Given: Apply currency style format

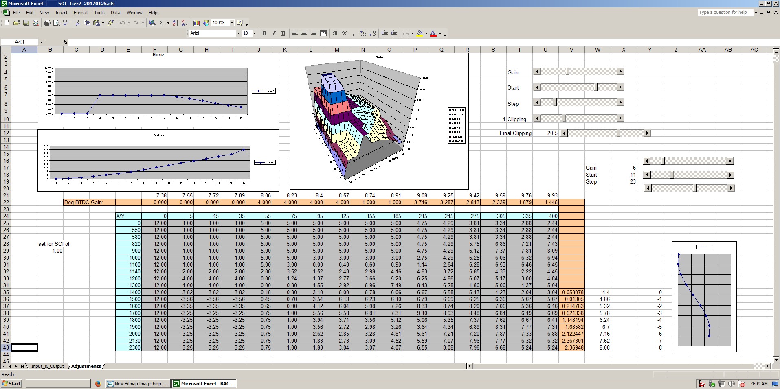Looking at the screenshot, I should coord(335,33).
